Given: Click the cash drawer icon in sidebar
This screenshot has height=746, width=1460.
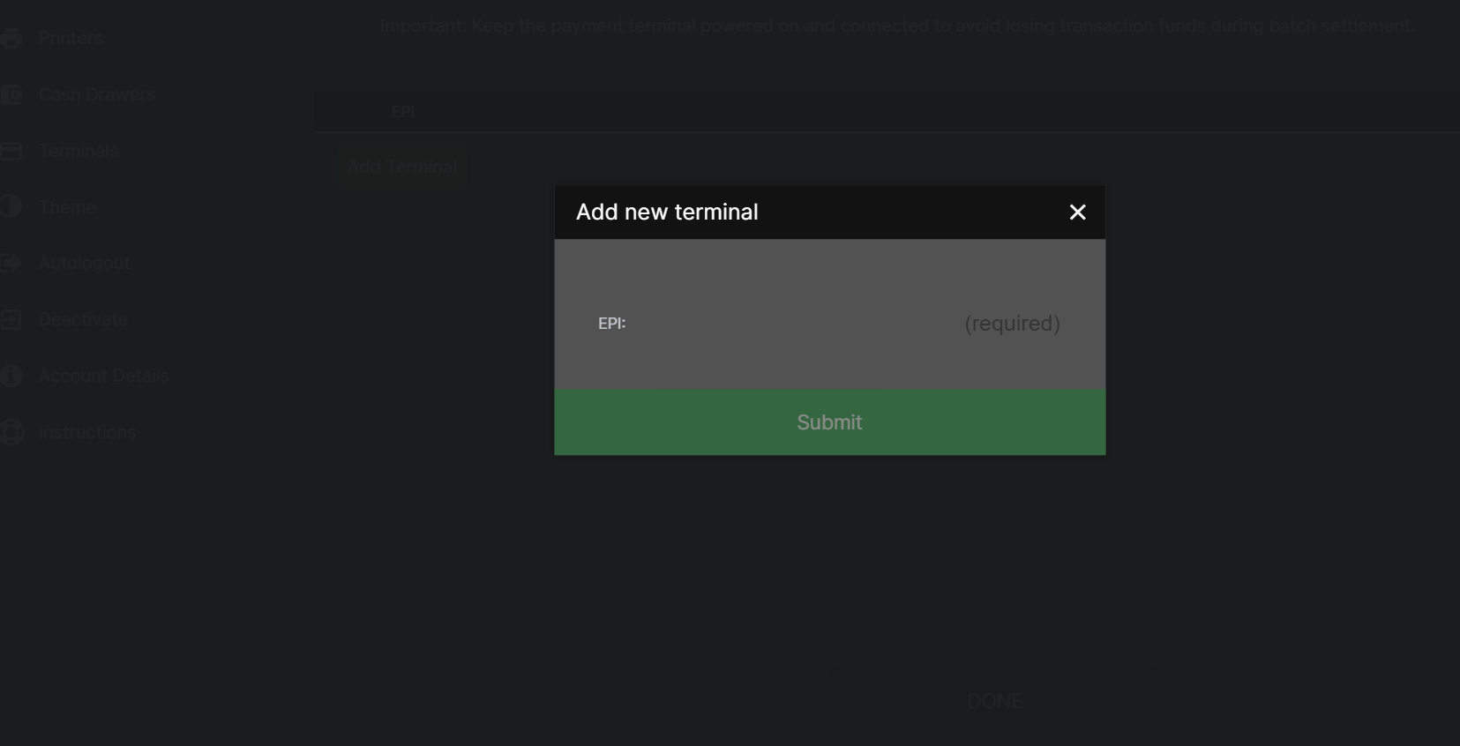Looking at the screenshot, I should [x=11, y=94].
